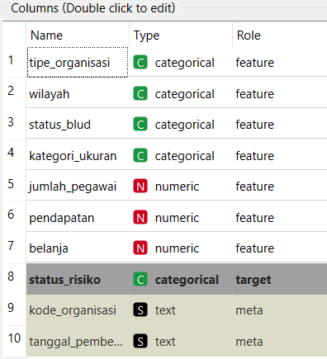Click text type icon for kode_organisasi
The width and height of the screenshot is (327, 359).
(140, 309)
